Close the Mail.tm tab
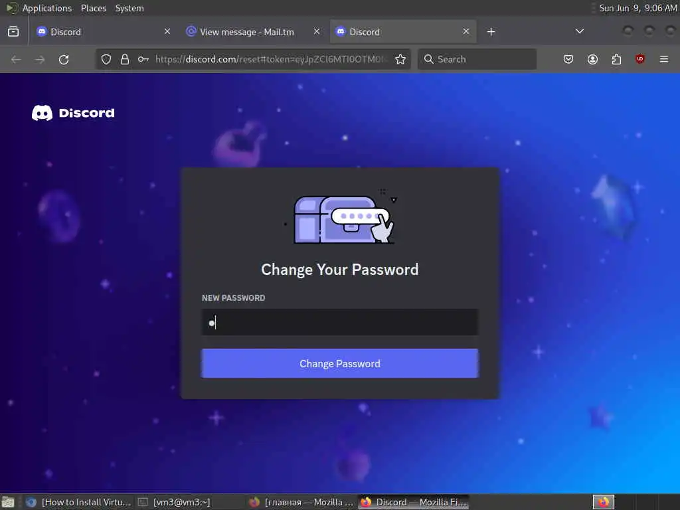Image resolution: width=680 pixels, height=510 pixels. (317, 32)
